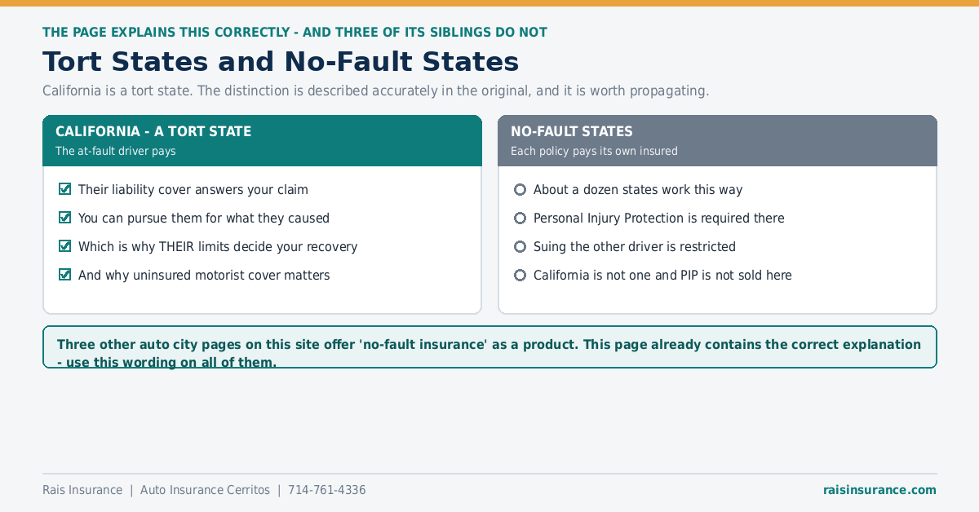Click the 'No-Fault States' card header
The image size is (979, 512).
click(x=717, y=140)
